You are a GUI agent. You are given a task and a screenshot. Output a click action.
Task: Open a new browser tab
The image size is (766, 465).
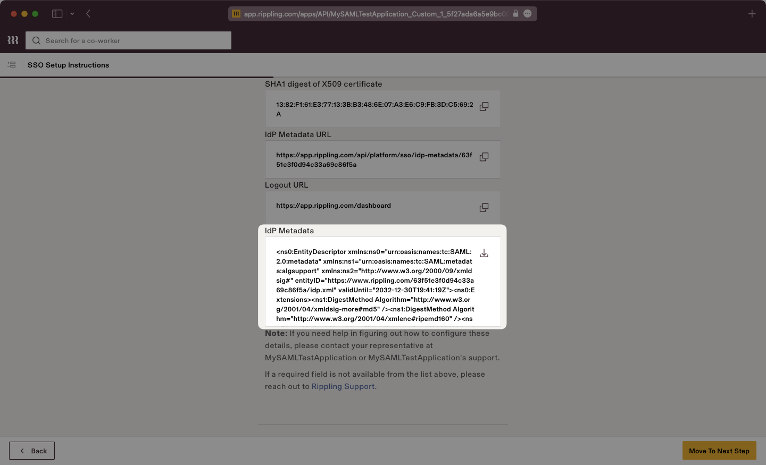pos(752,14)
